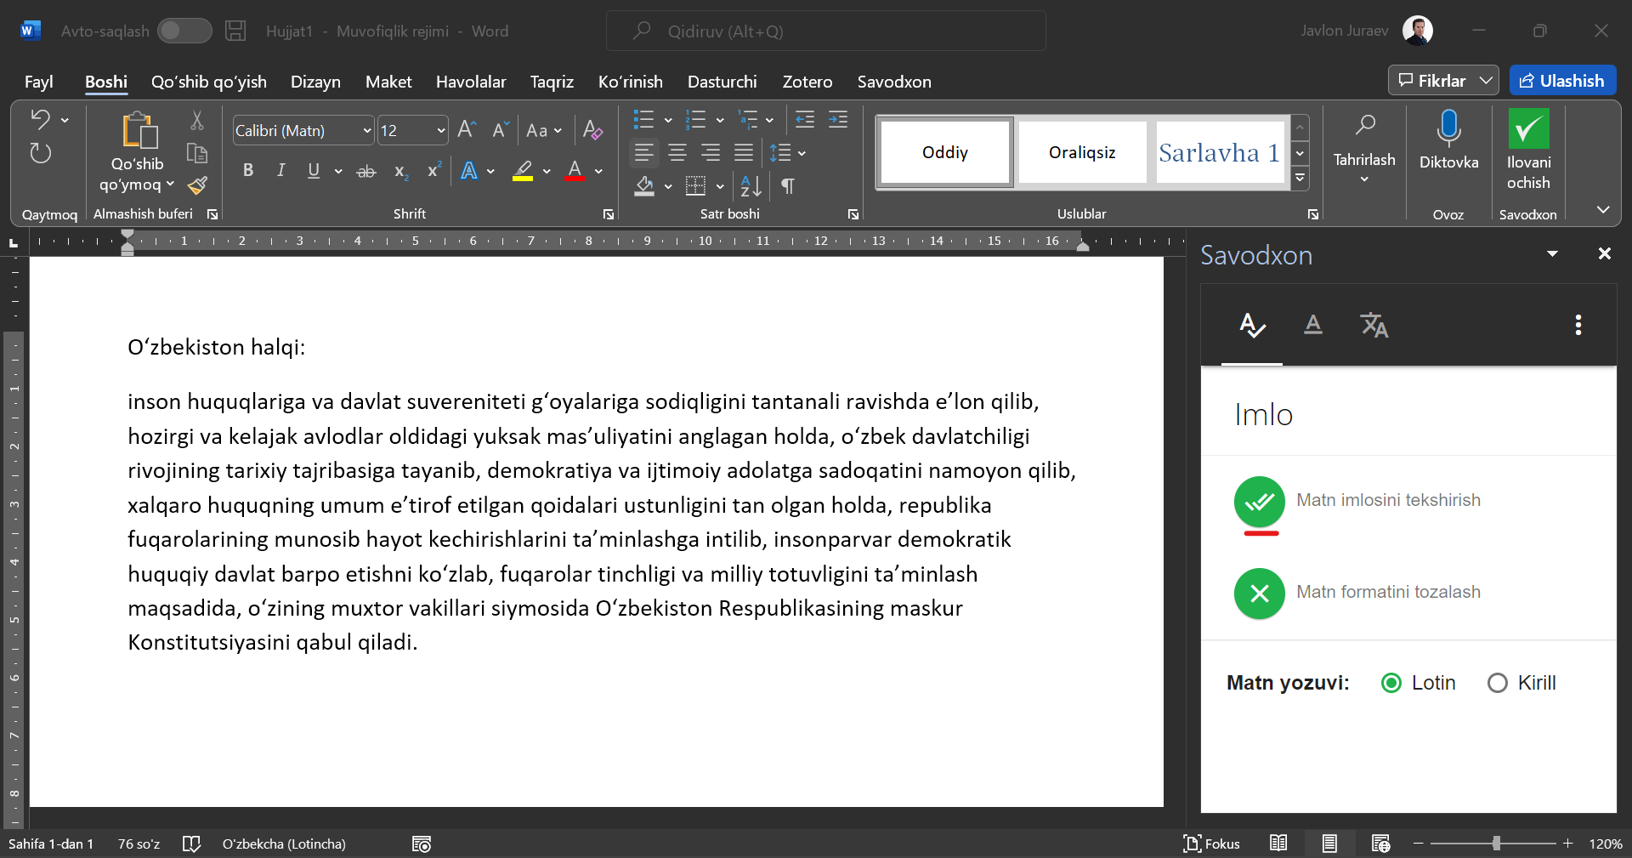Open the three-dot menu in Savodxon panel

coord(1578,325)
